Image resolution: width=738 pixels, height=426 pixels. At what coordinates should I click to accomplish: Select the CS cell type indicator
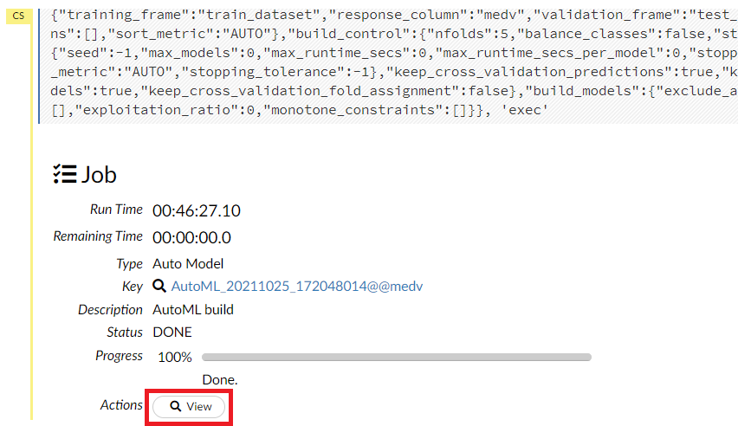[x=18, y=15]
